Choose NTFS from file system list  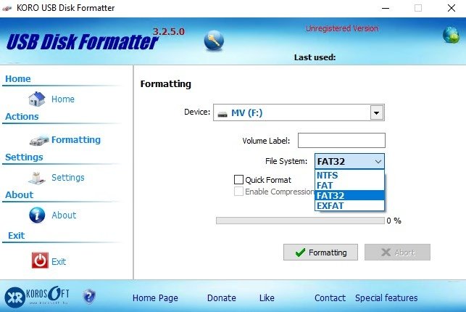click(349, 175)
